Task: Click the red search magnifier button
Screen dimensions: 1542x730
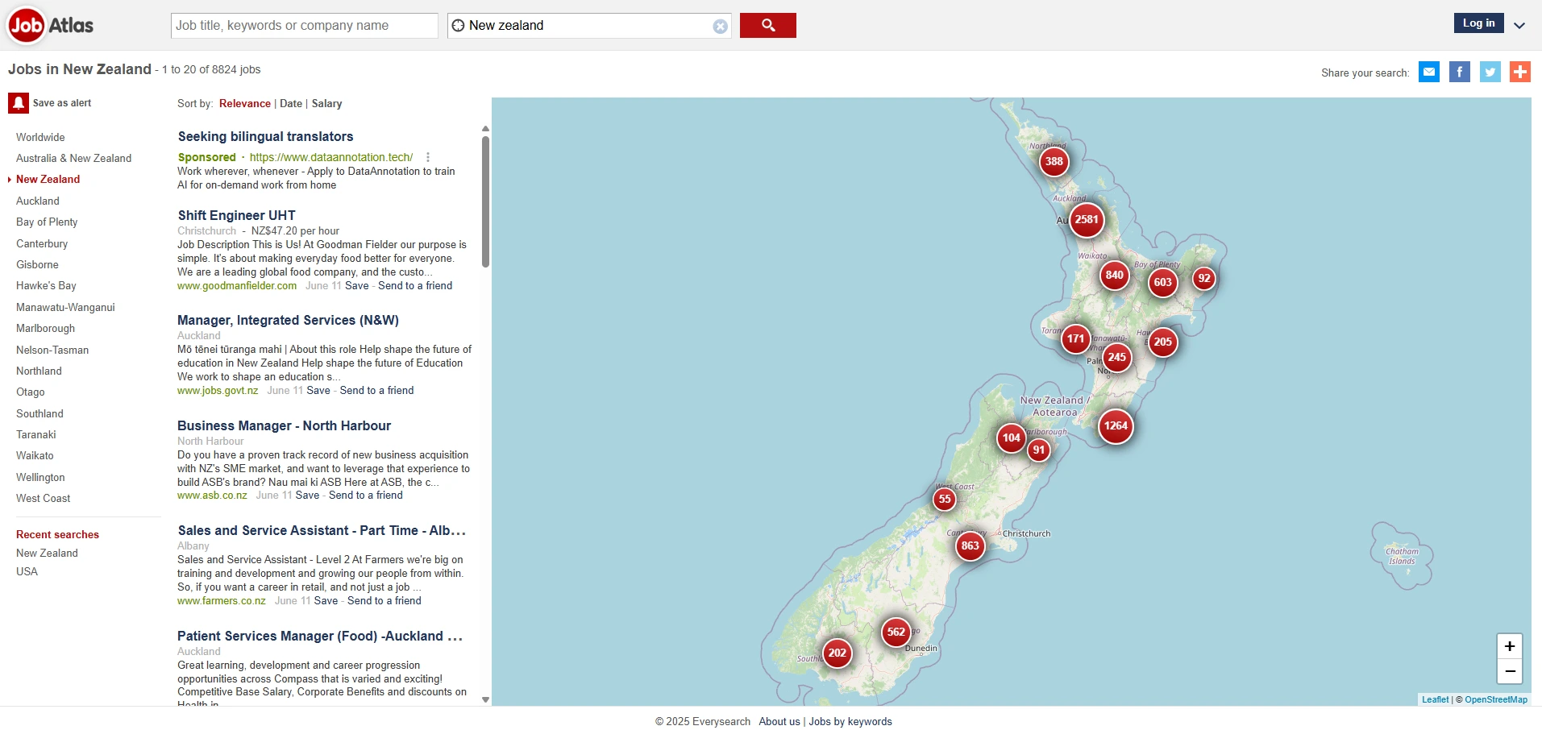Action: point(767,25)
